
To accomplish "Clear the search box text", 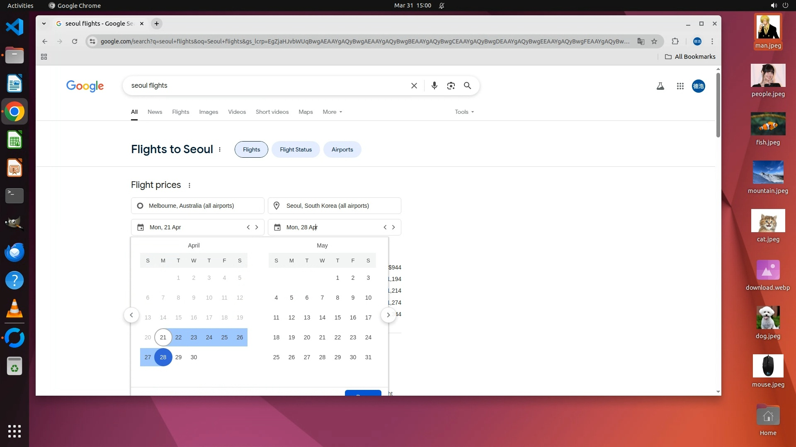I will pyautogui.click(x=414, y=86).
